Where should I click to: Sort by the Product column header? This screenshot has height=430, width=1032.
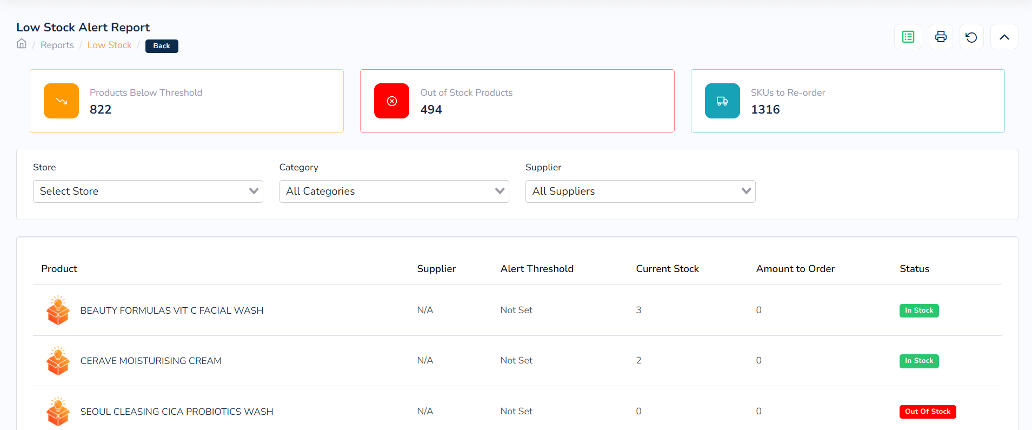point(59,269)
